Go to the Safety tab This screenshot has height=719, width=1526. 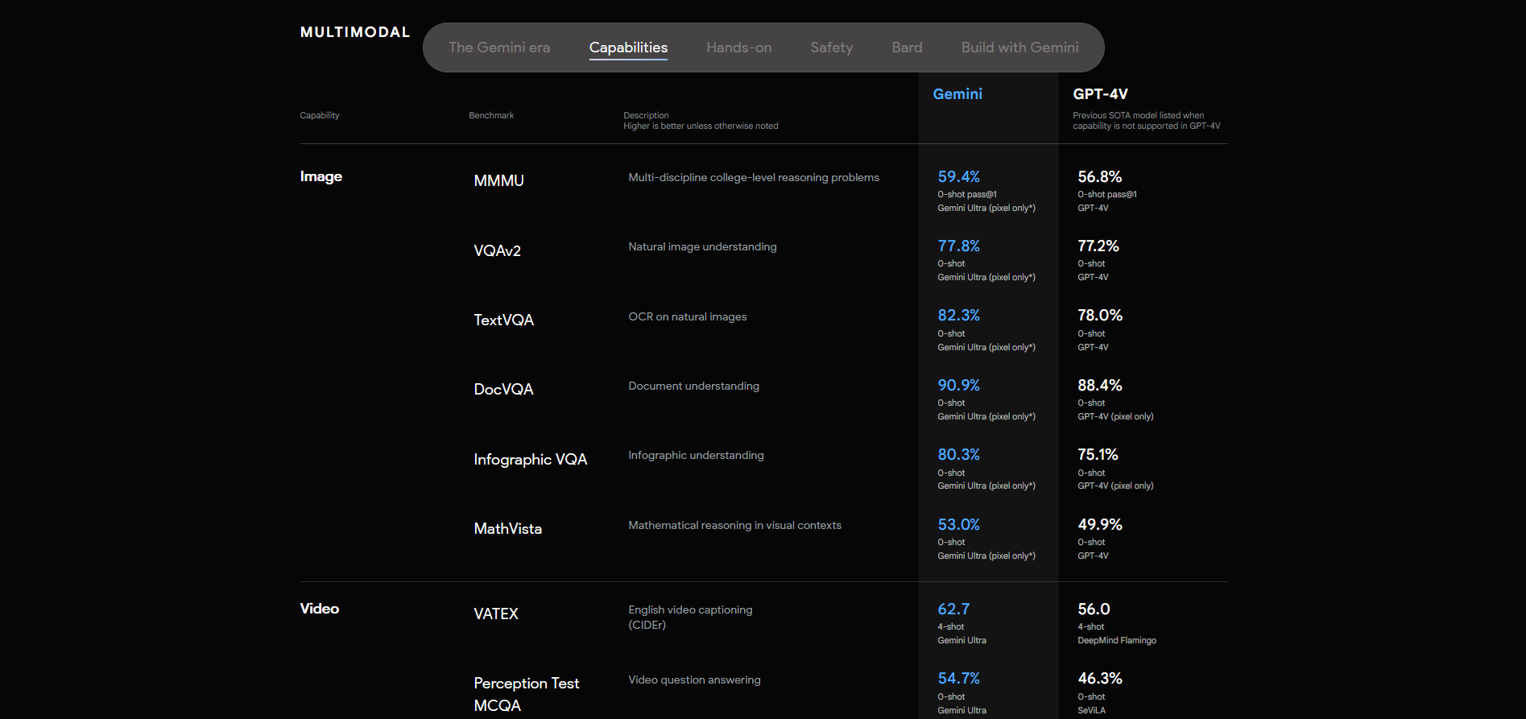click(x=831, y=48)
